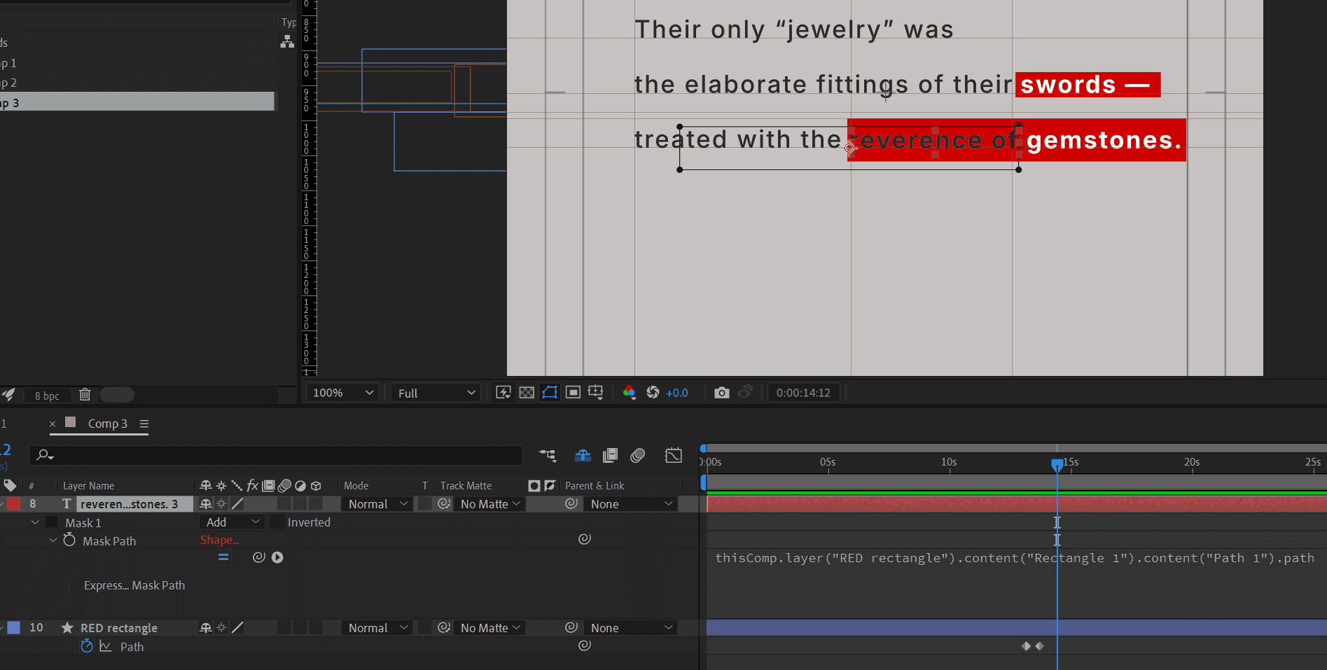Click the preview time 0:00:14:12
The image size is (1327, 670).
coord(803,393)
